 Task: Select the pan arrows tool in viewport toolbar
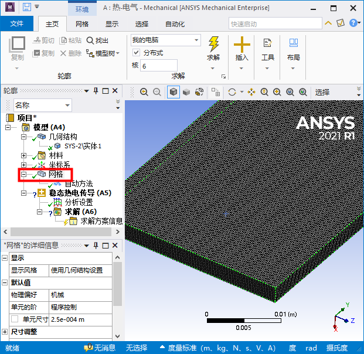tap(251, 92)
